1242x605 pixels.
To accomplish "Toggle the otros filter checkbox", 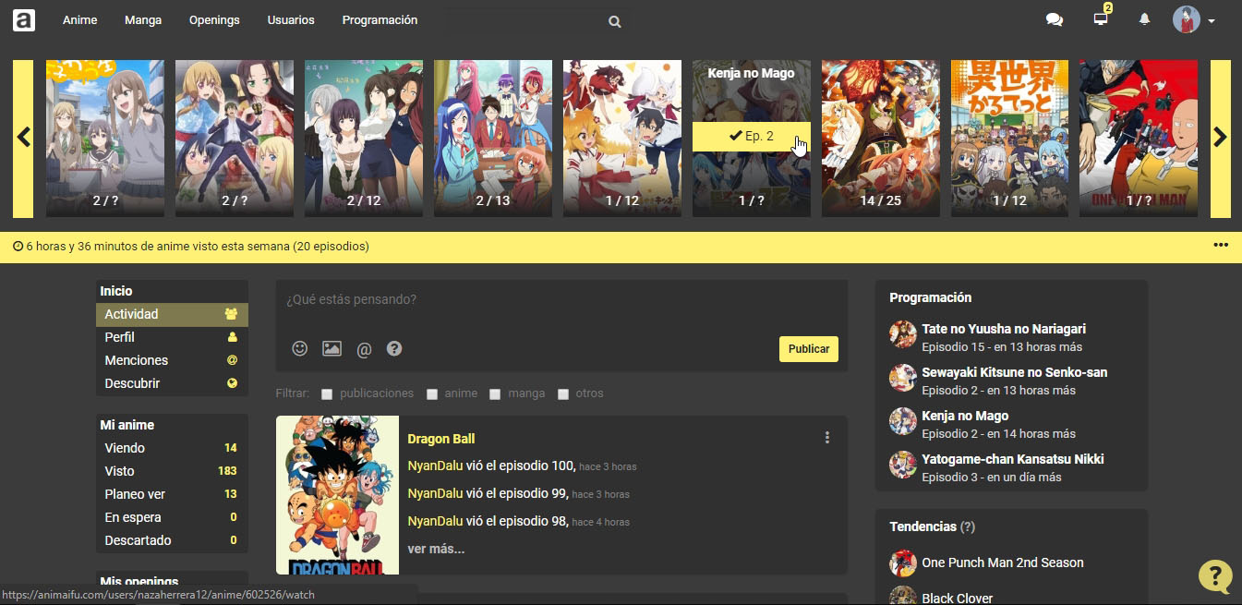I will click(563, 394).
